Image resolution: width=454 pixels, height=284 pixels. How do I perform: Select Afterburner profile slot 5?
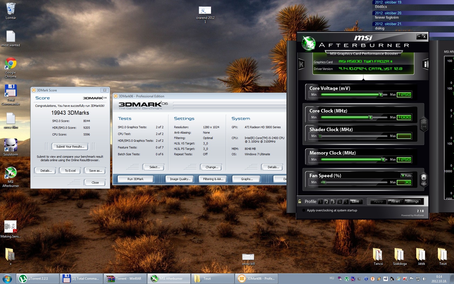click(346, 202)
